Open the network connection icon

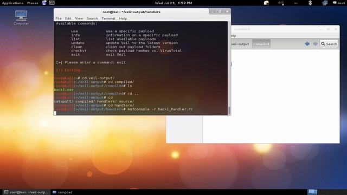[325, 3]
